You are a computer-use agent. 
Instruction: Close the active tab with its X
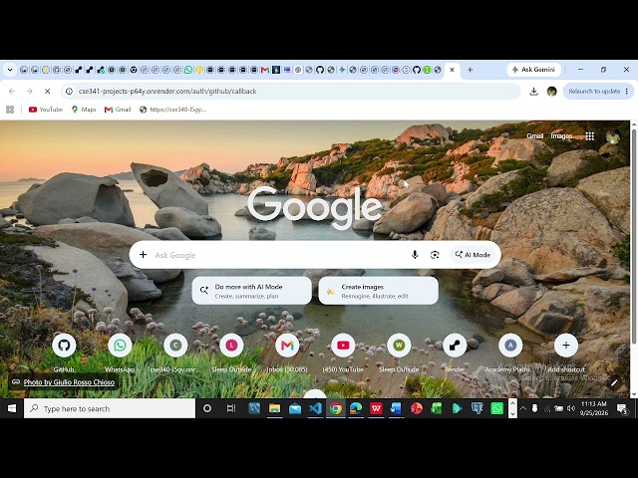pyautogui.click(x=452, y=70)
